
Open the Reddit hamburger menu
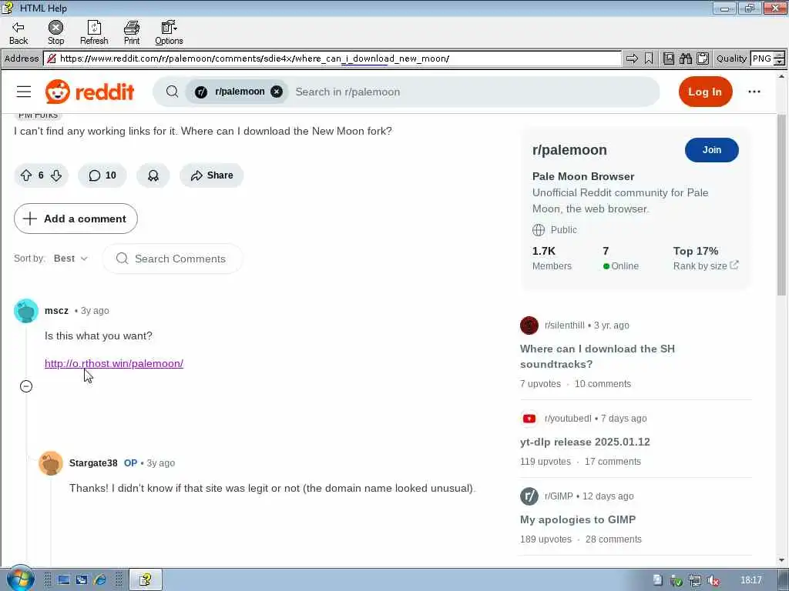click(24, 92)
